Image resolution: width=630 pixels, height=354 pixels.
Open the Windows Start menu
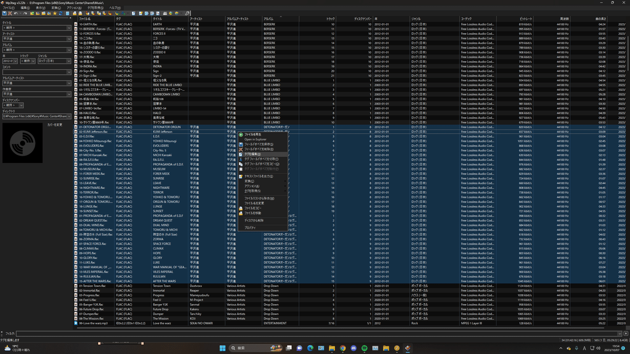[x=223, y=348]
